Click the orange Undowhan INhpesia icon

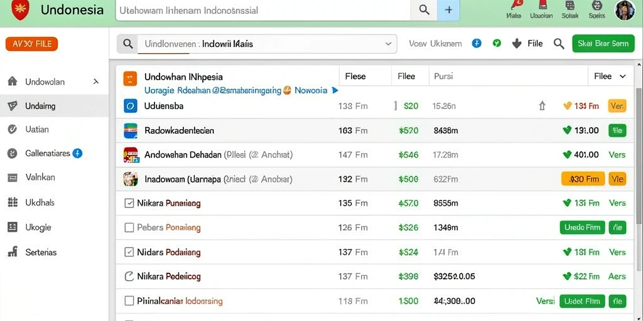coord(130,78)
